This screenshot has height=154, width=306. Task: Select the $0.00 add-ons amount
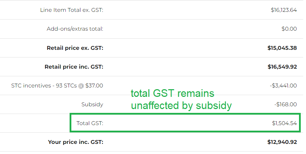(289, 29)
